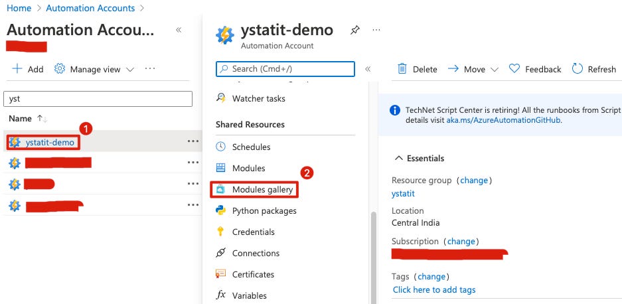Change the Tags
The width and height of the screenshot is (622, 304).
[x=431, y=276]
